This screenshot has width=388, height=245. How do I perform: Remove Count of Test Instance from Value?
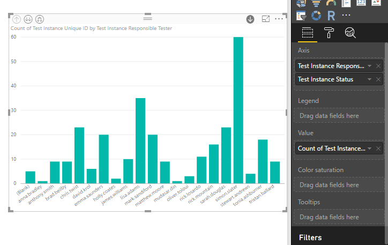click(x=378, y=149)
